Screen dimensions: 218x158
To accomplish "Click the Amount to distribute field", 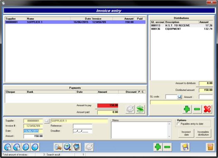I will click(206, 83).
